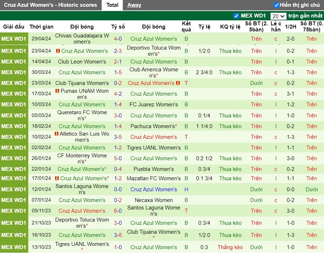Open Club Leon Women's team link

click(82, 62)
